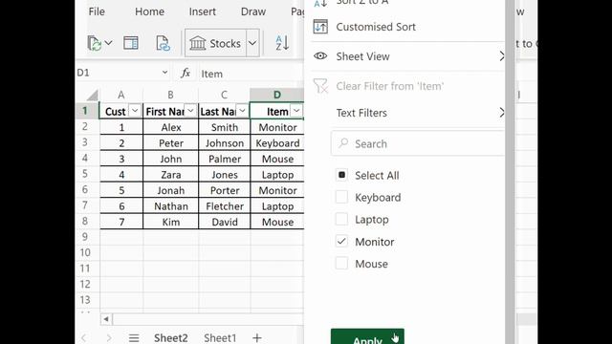
Task: Switch to the Sheet1 tab
Action: [x=220, y=337]
